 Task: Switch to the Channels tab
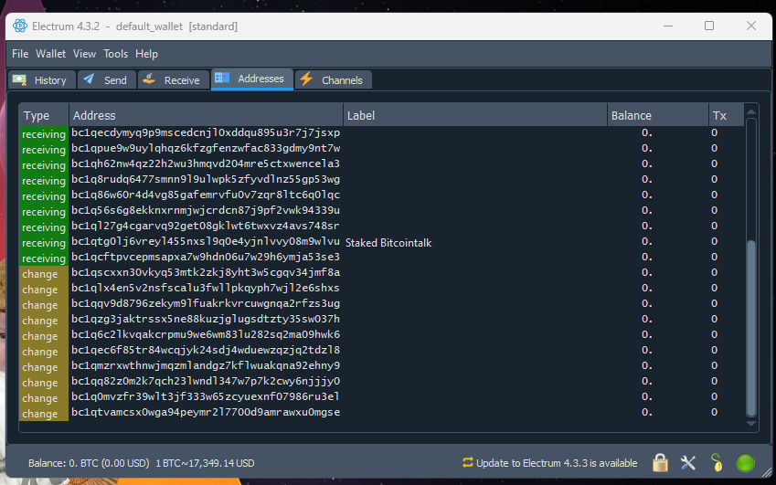[x=333, y=79]
